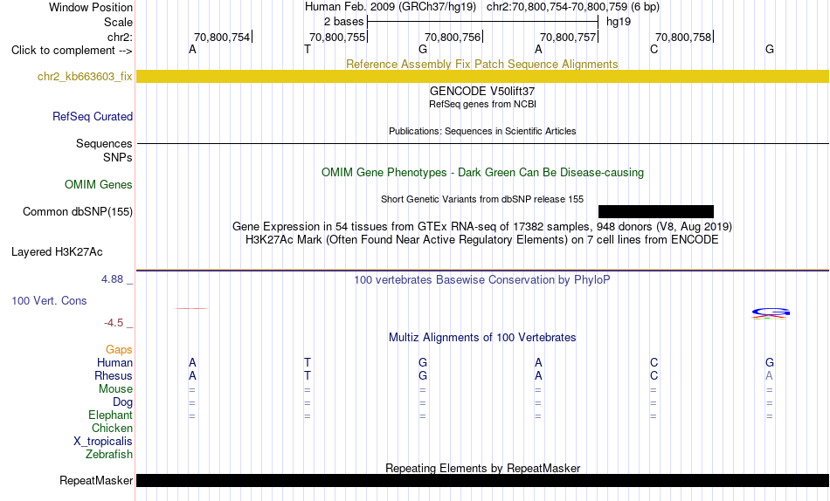Click the Mouse species label
The image size is (830, 501).
115,389
